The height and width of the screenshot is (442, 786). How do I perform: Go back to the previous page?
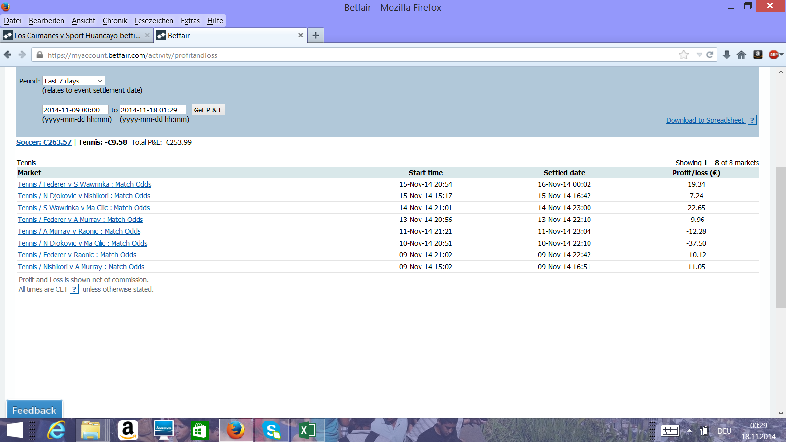coord(8,55)
